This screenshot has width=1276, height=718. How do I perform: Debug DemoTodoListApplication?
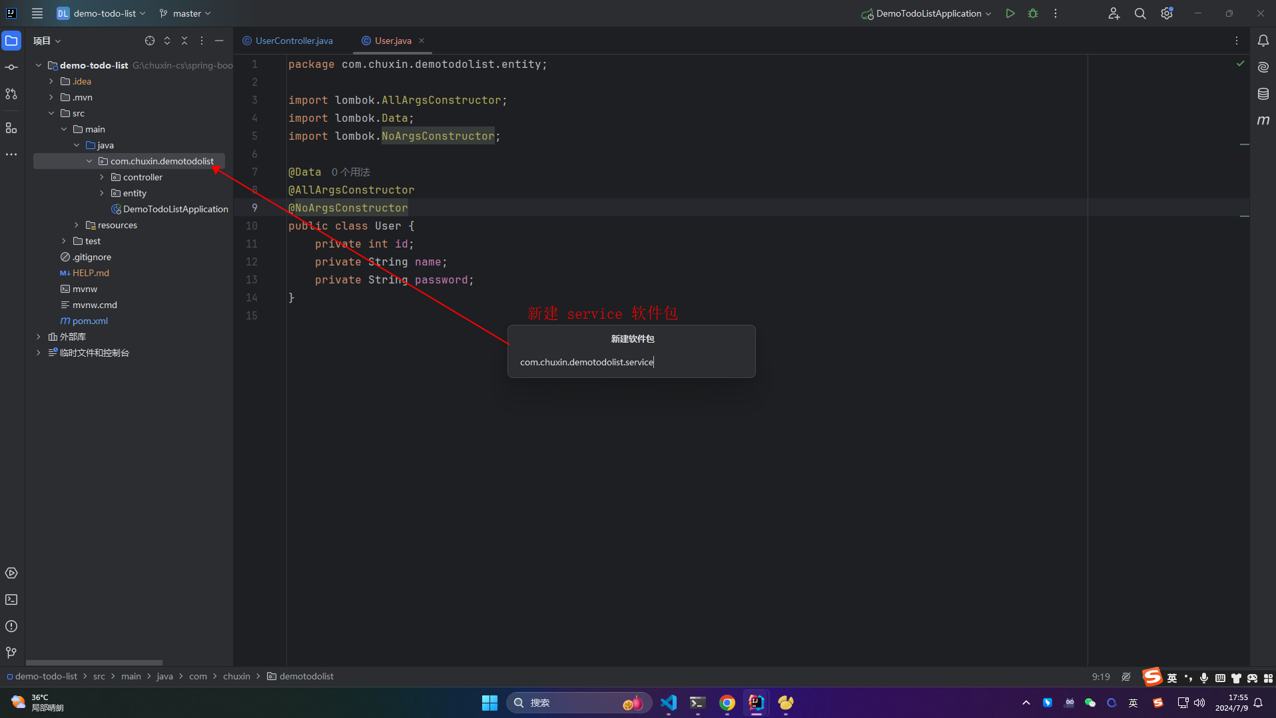pos(1033,13)
